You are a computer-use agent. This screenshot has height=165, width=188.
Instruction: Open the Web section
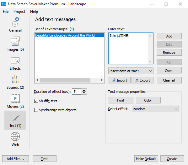click(15, 139)
